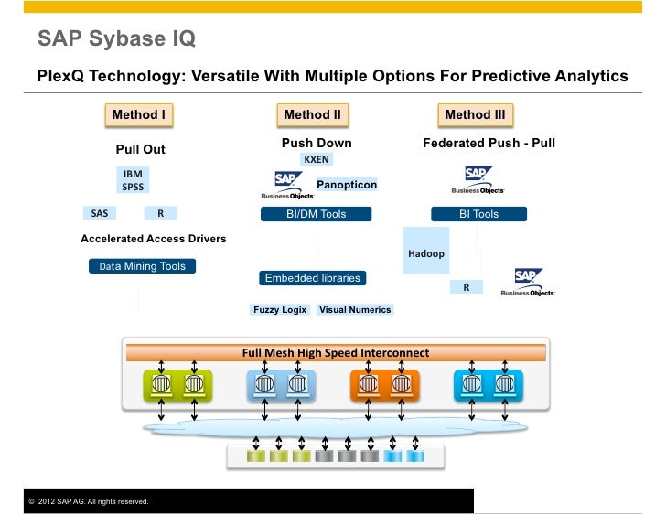This screenshot has height=515, width=666.
Task: Click the green server node group
Action: [x=178, y=386]
